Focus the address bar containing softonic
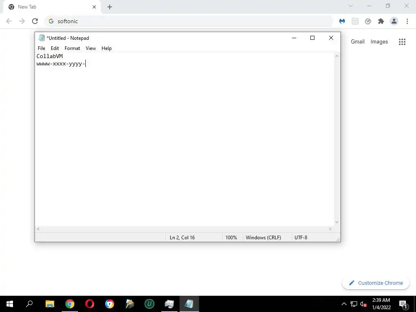The height and width of the screenshot is (312, 416). coord(188,21)
